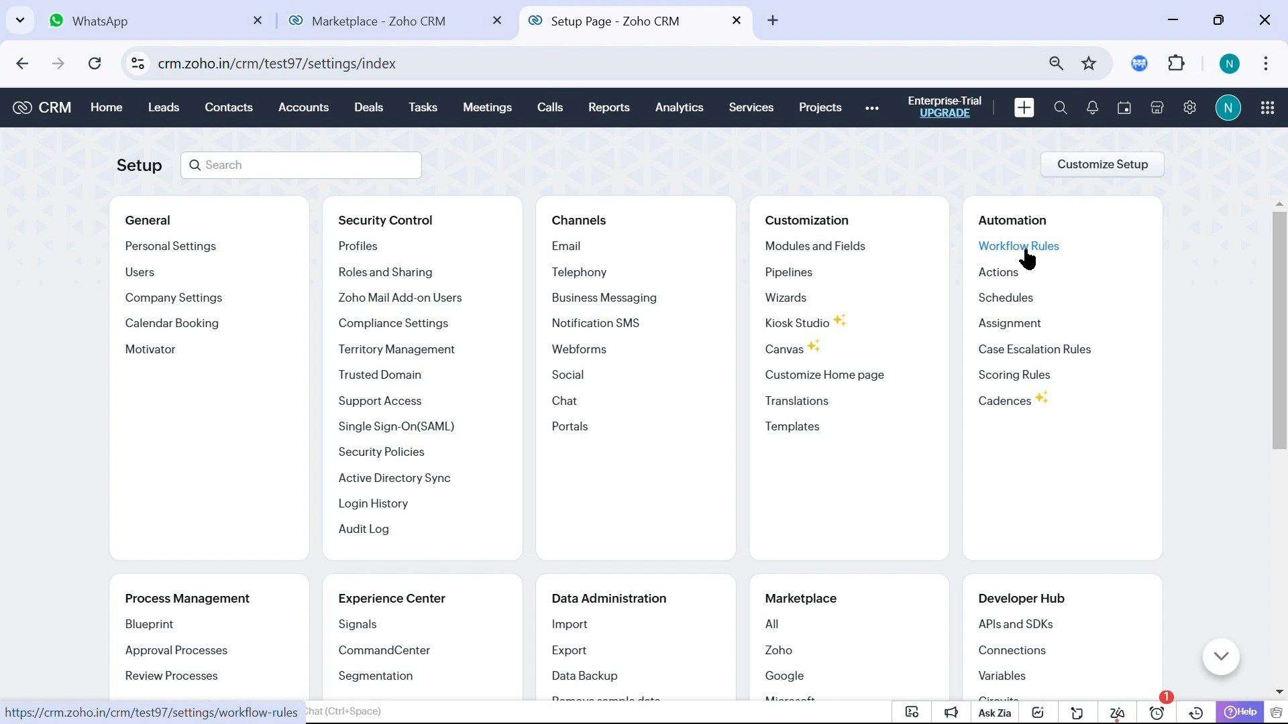Viewport: 1288px width, 724px height.
Task: Click inside the Setup search field
Action: pyautogui.click(x=301, y=165)
